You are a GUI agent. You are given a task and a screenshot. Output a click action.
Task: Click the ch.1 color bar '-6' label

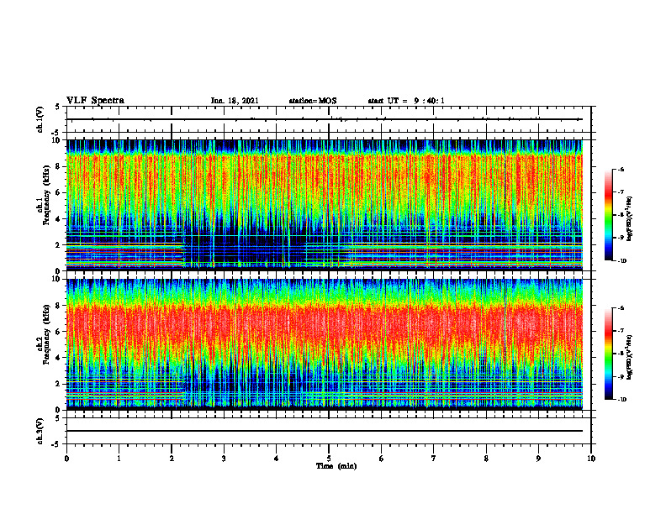(x=621, y=169)
